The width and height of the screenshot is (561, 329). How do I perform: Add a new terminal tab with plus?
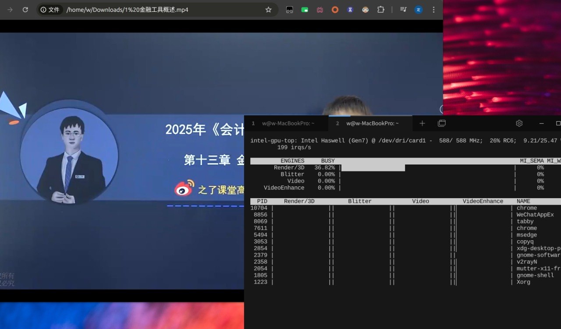tap(422, 123)
